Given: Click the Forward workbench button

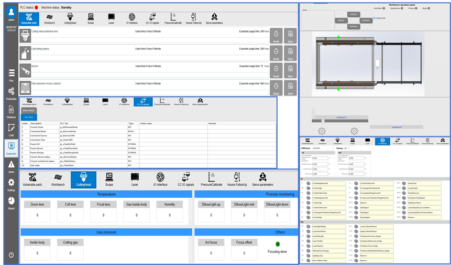Looking at the screenshot, I should pyautogui.click(x=354, y=14).
